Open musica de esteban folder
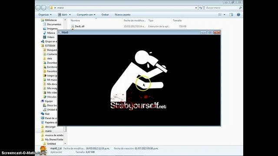The height and width of the screenshot is (156, 278). coord(54,135)
